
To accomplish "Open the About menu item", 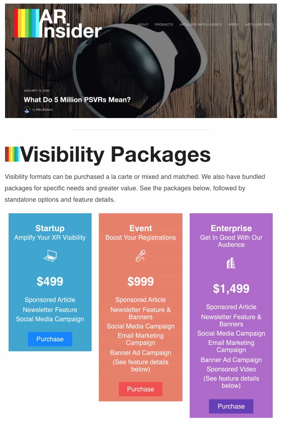I will pyautogui.click(x=143, y=25).
